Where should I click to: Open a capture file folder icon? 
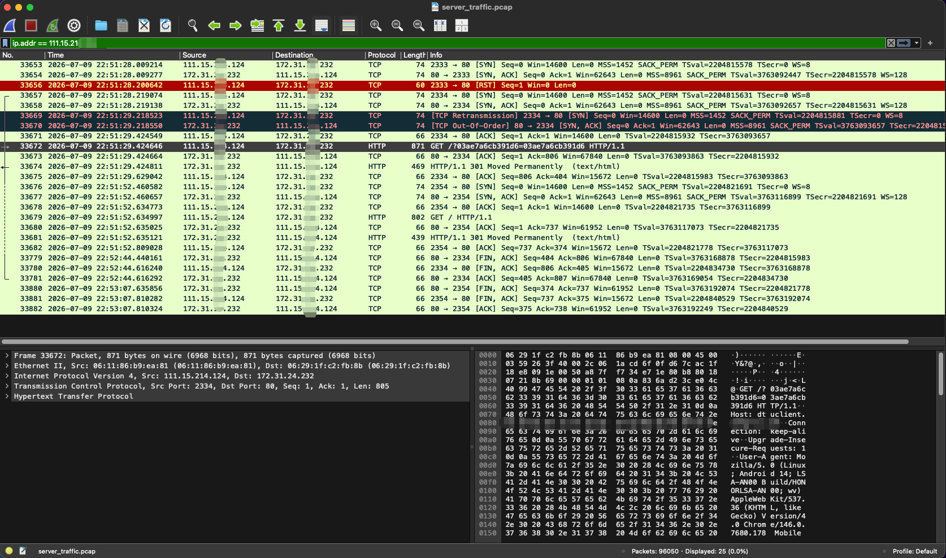tap(101, 25)
